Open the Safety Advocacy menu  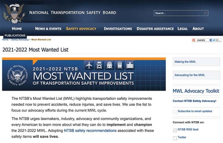[x=81, y=29]
